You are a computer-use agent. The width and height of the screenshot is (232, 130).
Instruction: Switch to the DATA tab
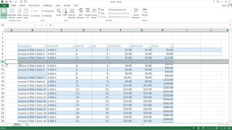click(x=58, y=6)
